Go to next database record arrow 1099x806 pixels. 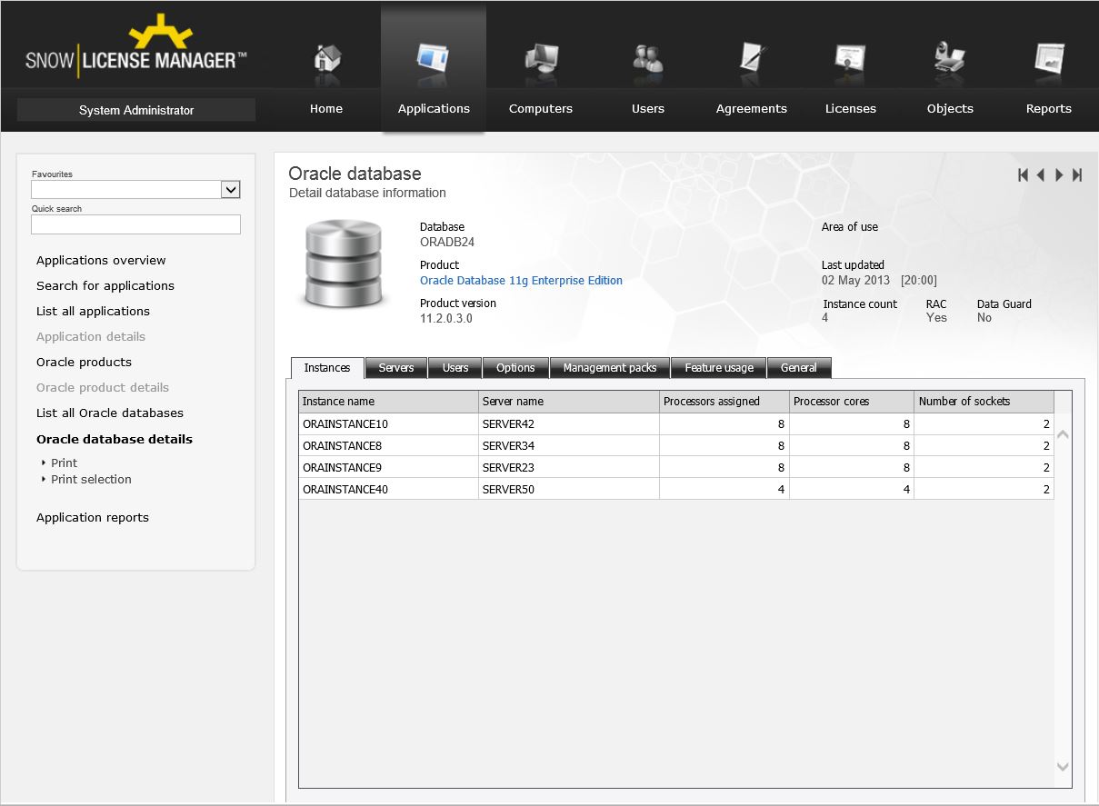[x=1059, y=175]
